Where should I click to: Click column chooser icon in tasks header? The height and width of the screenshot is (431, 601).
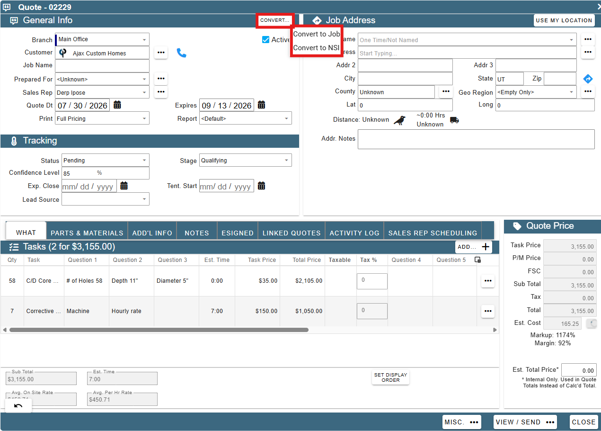477,260
